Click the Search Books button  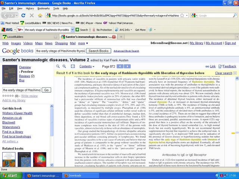point(99,51)
